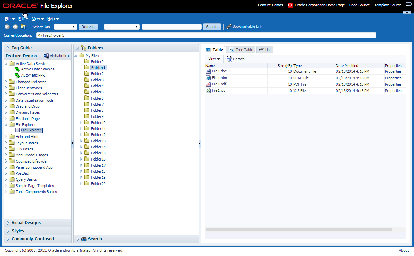Expand the Visual Designs panel
414x256 pixels.
click(8, 223)
